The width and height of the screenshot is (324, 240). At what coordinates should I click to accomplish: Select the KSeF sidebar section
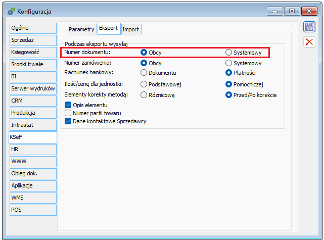click(x=33, y=136)
